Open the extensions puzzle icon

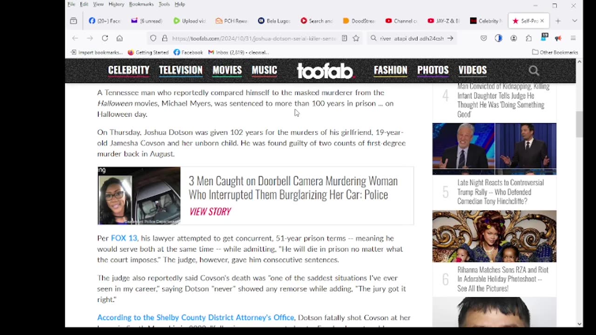point(528,38)
